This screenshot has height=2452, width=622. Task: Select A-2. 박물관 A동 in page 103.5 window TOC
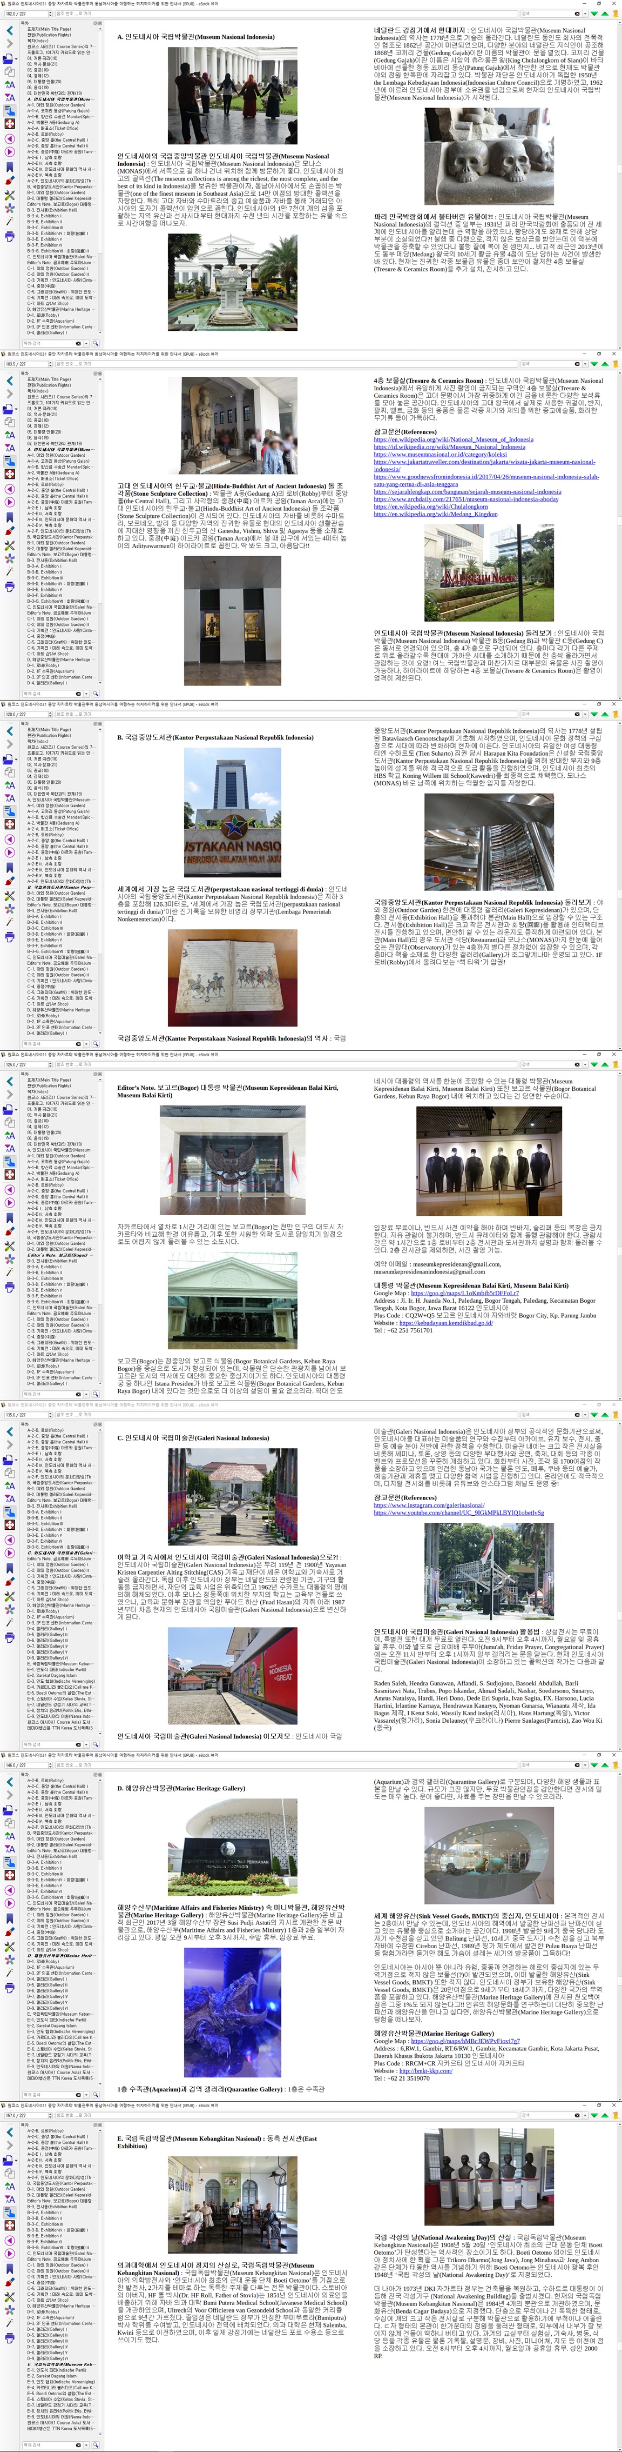53,473
